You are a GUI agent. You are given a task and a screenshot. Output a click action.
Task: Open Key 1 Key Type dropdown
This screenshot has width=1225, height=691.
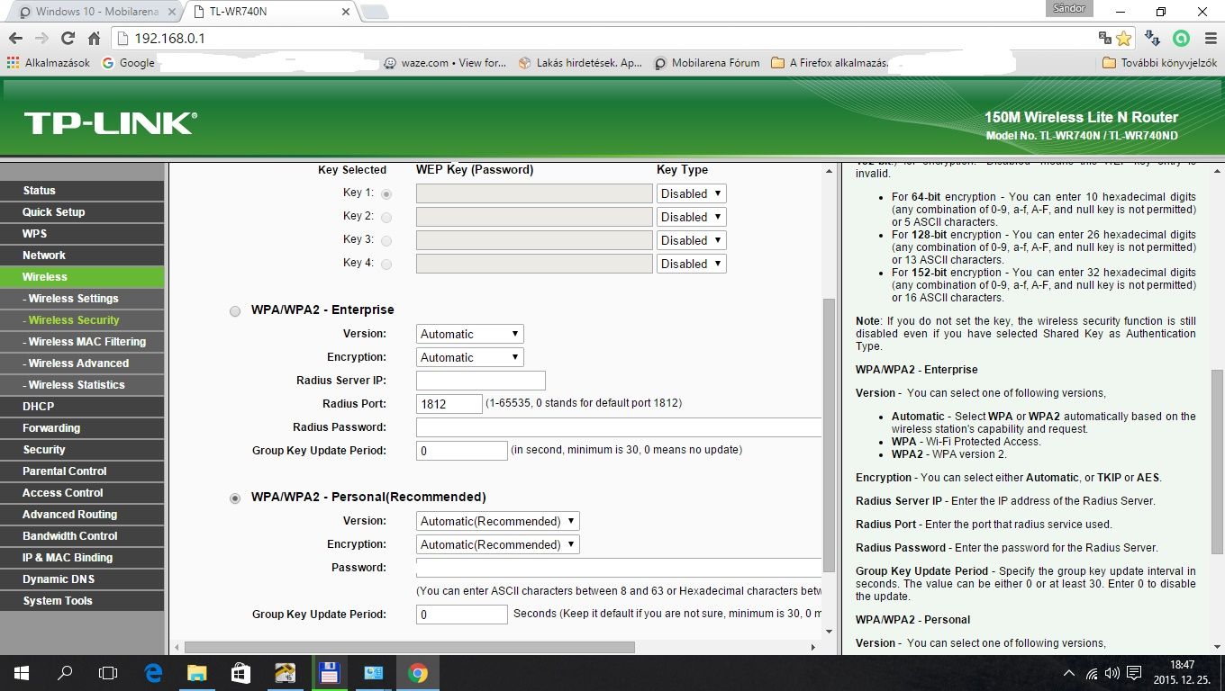point(691,193)
